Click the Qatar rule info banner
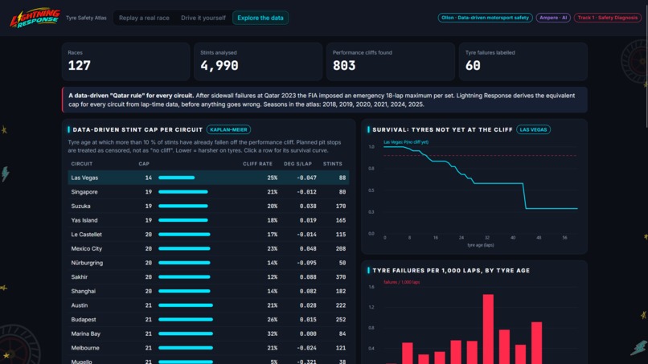Image resolution: width=648 pixels, height=364 pixels. click(325, 100)
